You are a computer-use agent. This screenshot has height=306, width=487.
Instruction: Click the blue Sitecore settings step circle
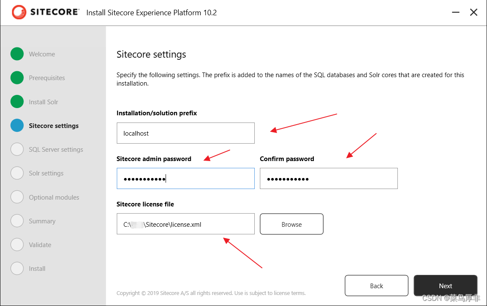pos(17,125)
